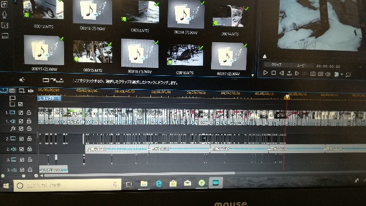Click the timeline zoom slider handle
The image size is (366, 206).
click(23, 176)
